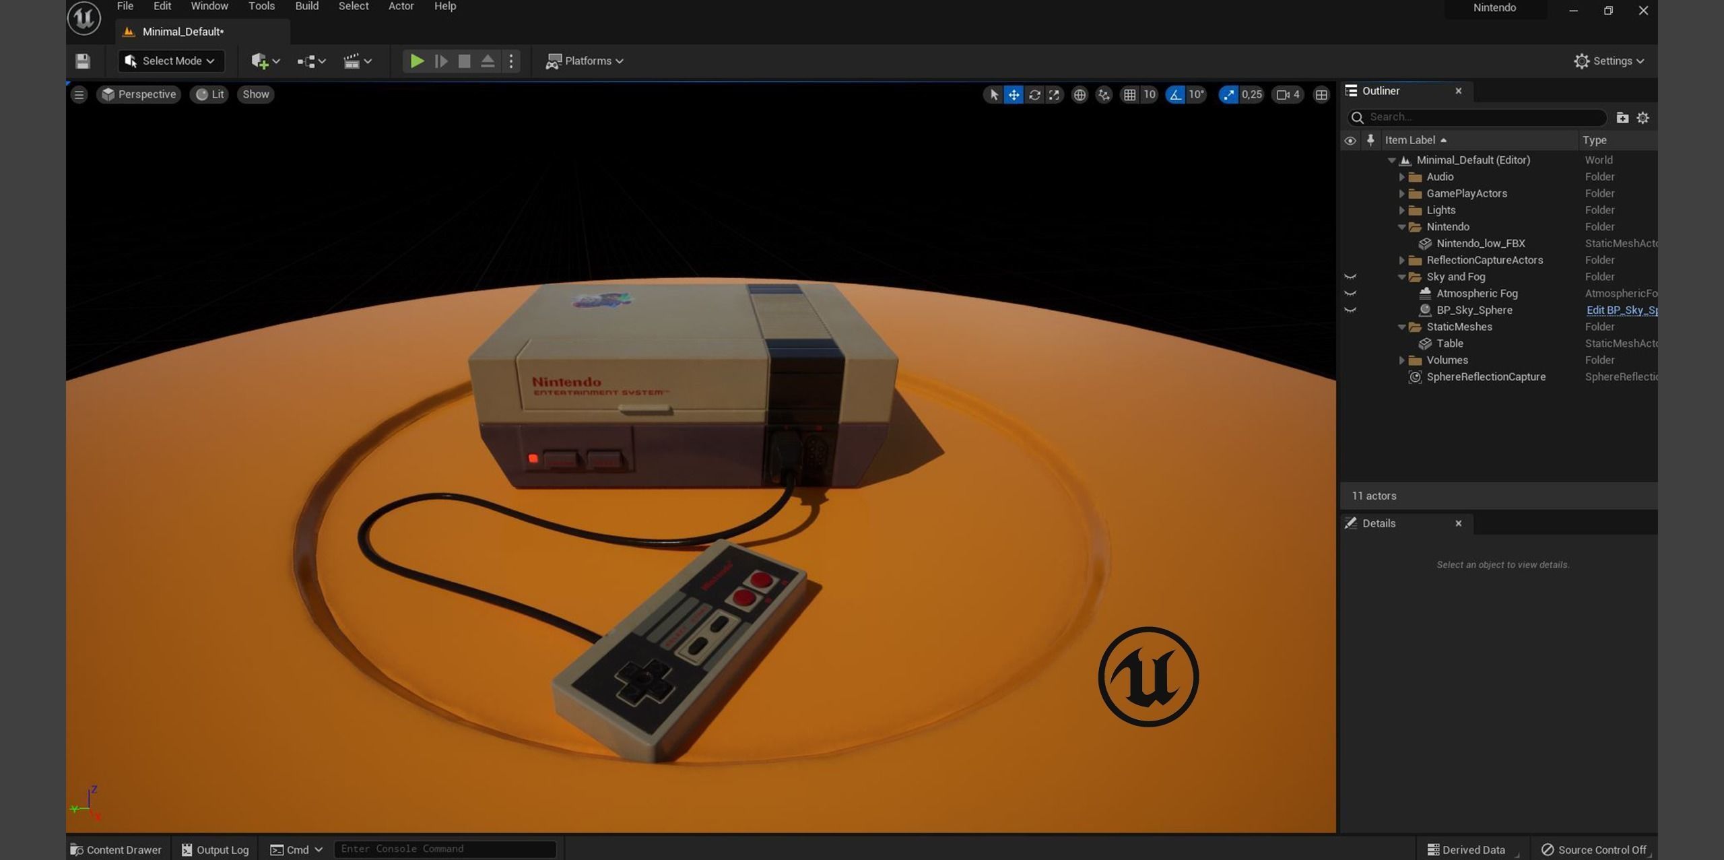Save the current level with disk icon
This screenshot has width=1724, height=860.
point(83,61)
